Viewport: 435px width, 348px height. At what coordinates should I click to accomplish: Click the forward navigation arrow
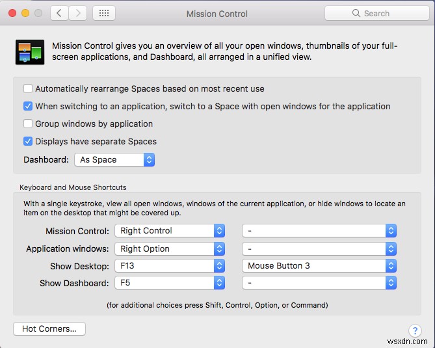tap(78, 13)
